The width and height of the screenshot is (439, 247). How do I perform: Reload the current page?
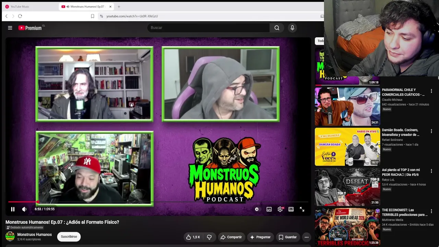pyautogui.click(x=20, y=16)
